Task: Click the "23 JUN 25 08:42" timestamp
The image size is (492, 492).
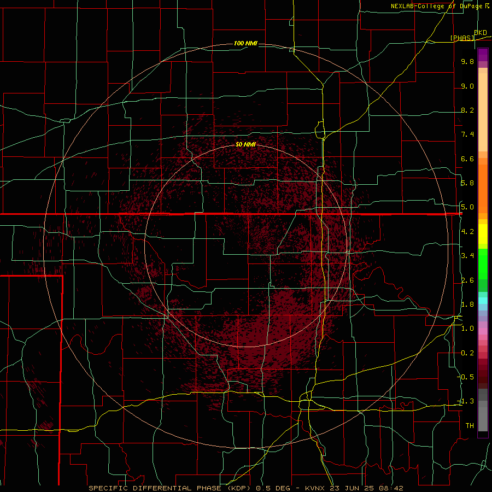Action: pos(366,488)
